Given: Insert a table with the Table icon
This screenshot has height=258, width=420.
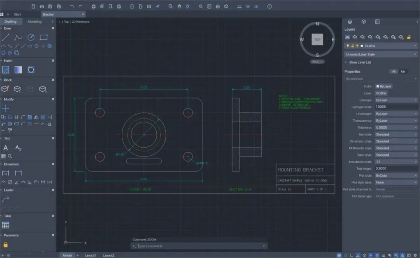Looking at the screenshot, I should click(x=5, y=225).
